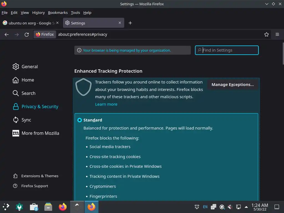Select the Privacy & Security category
The height and width of the screenshot is (213, 284).
point(35,106)
